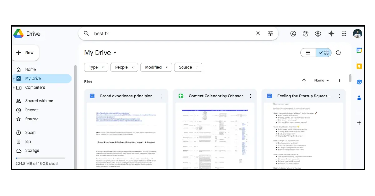
Task: Check offline availability status icon
Action: (293, 33)
